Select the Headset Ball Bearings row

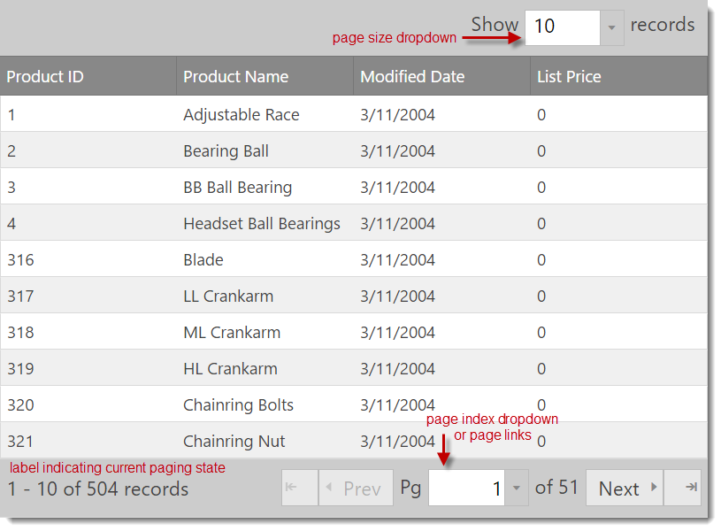262,224
